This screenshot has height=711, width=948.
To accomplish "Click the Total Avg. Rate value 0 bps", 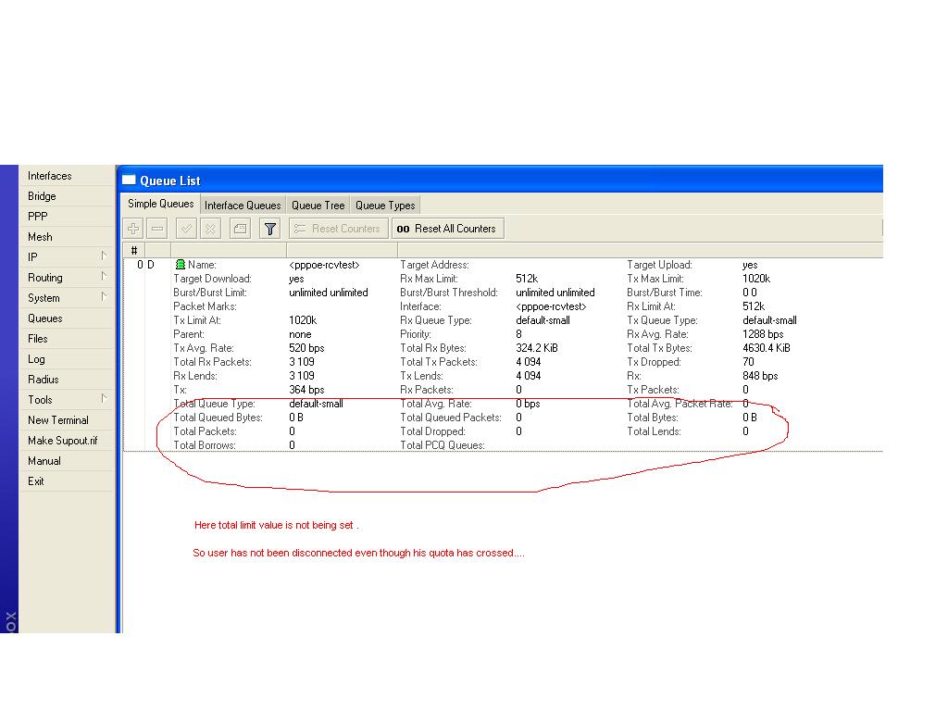I will [528, 404].
